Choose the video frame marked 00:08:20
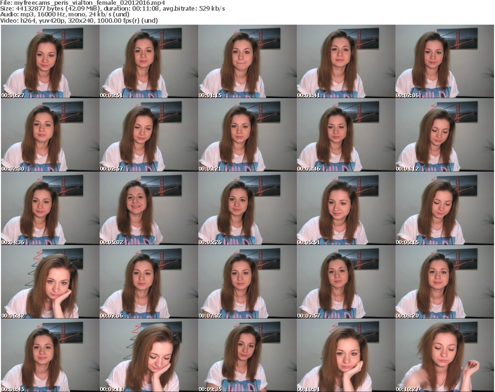The height and width of the screenshot is (392, 495). coord(445,282)
